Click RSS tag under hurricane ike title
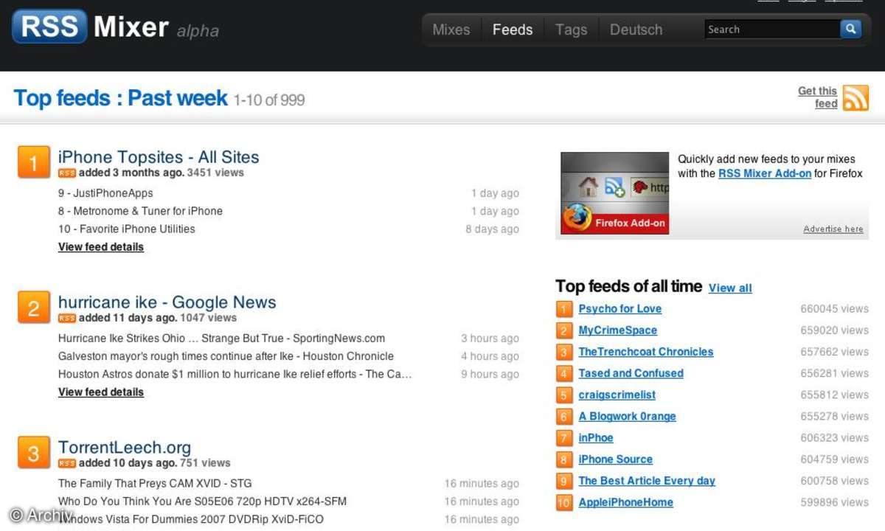 (67, 319)
